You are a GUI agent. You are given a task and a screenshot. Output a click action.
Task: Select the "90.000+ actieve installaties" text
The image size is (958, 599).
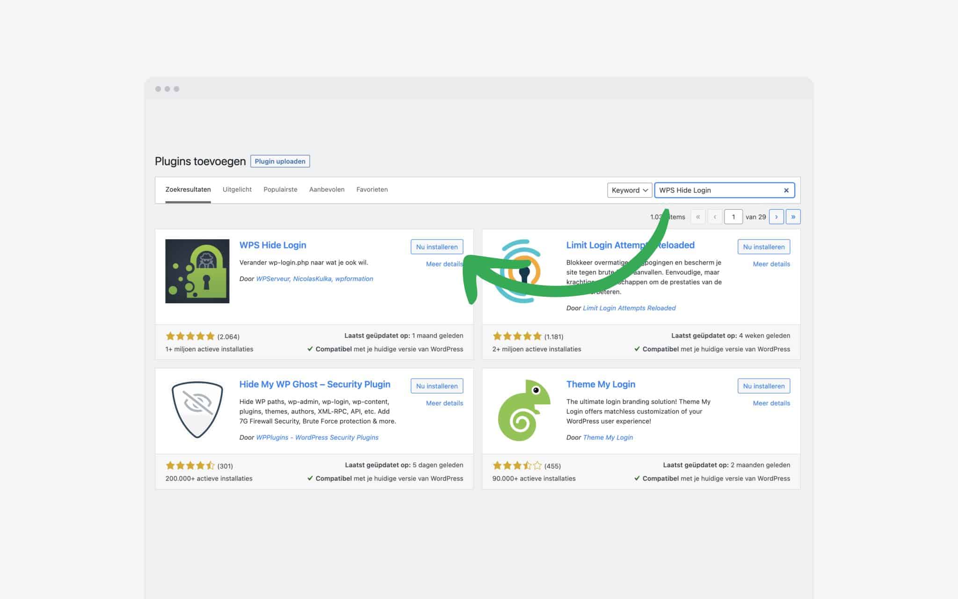pyautogui.click(x=534, y=478)
